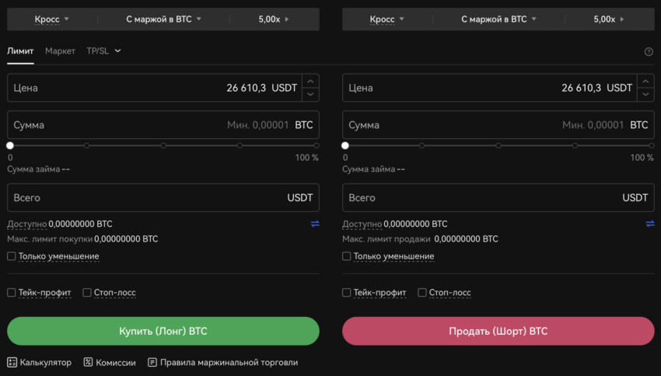
Task: Click Купить (Лонг) BTC button
Action: (x=163, y=331)
